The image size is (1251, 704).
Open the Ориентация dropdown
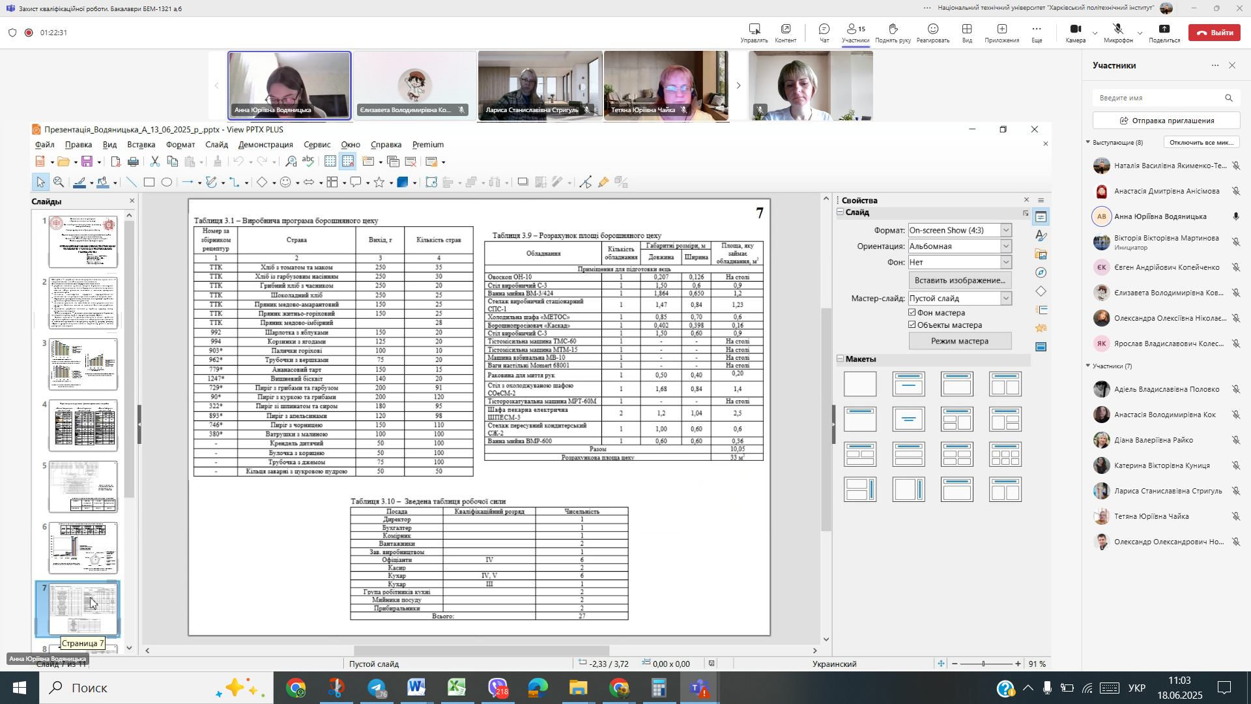1006,246
